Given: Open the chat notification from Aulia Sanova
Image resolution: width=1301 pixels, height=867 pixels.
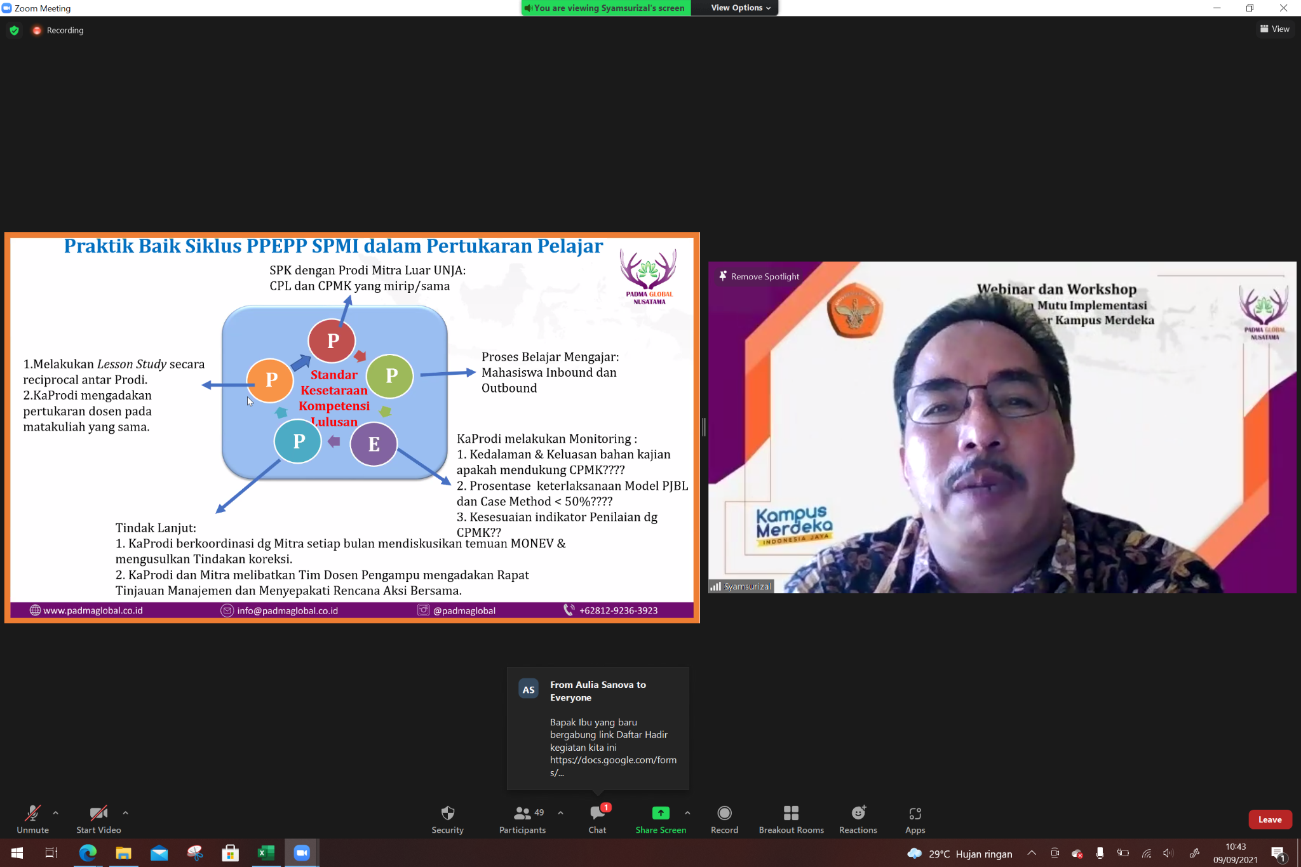Looking at the screenshot, I should tap(598, 728).
